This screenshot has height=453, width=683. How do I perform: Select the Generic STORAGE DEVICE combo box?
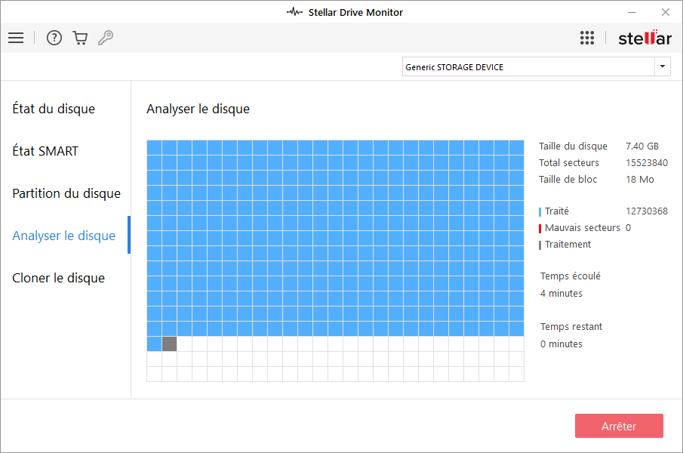coord(528,66)
